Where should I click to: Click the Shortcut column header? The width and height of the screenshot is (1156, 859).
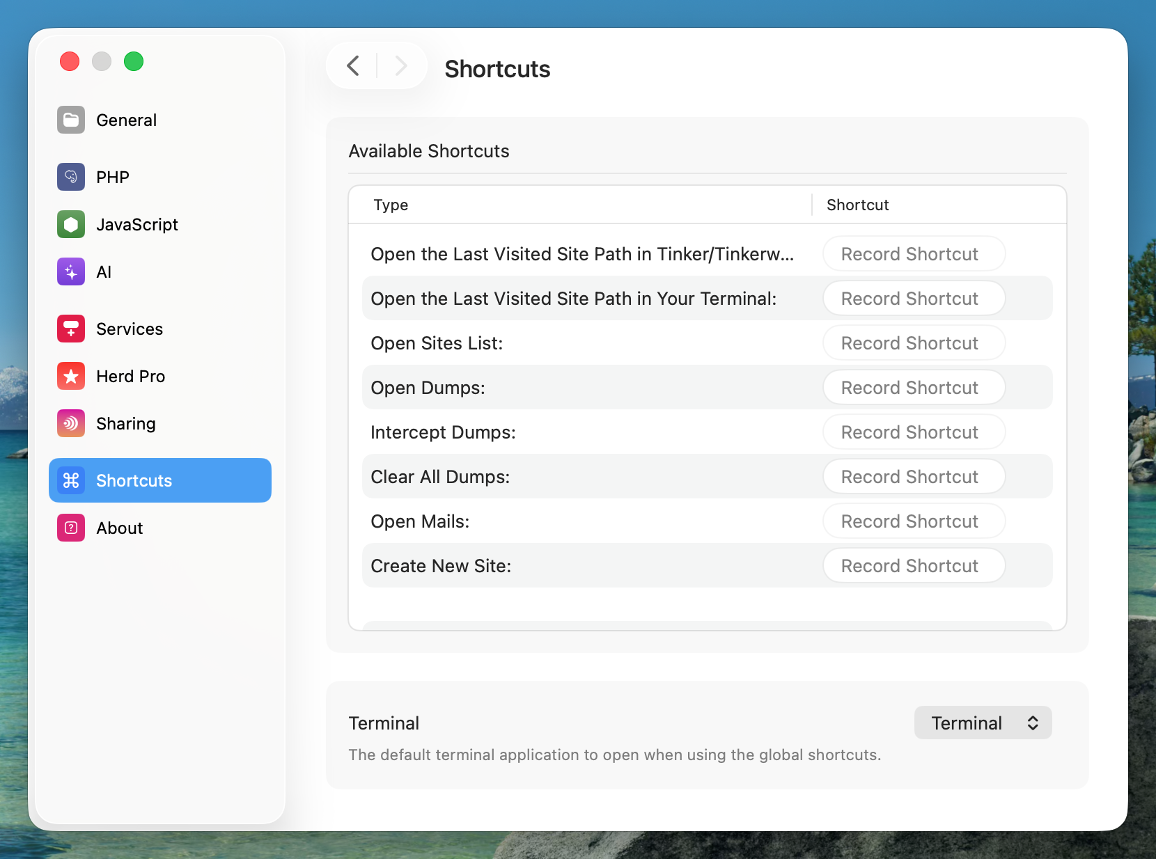tap(857, 205)
